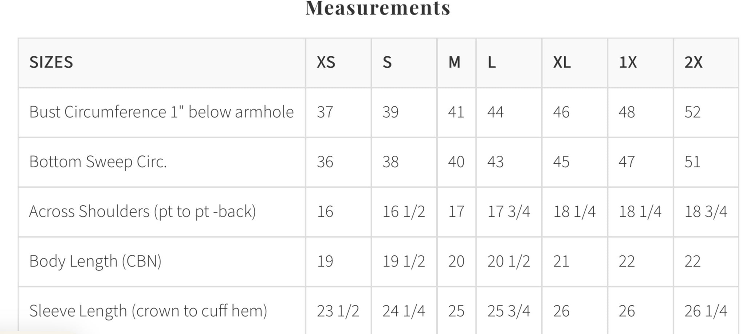
Task: Click the SIZES column header
Action: 51,62
